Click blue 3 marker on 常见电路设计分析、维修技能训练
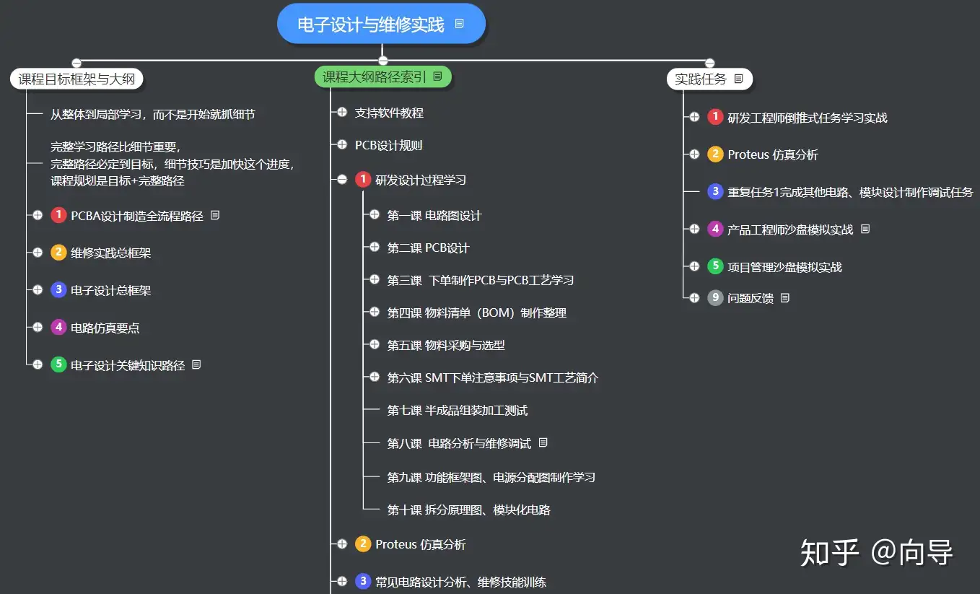This screenshot has width=980, height=594. 363,581
